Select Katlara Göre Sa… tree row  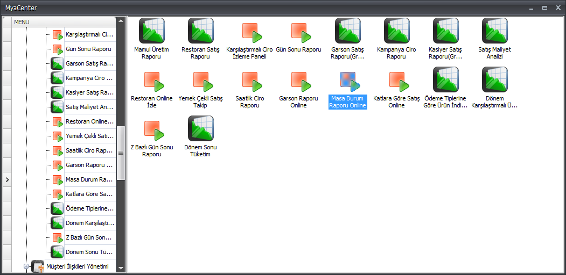(x=90, y=194)
